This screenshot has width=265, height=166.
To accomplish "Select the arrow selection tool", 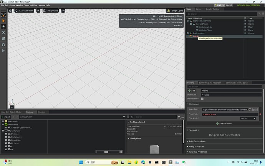I will [3, 20].
